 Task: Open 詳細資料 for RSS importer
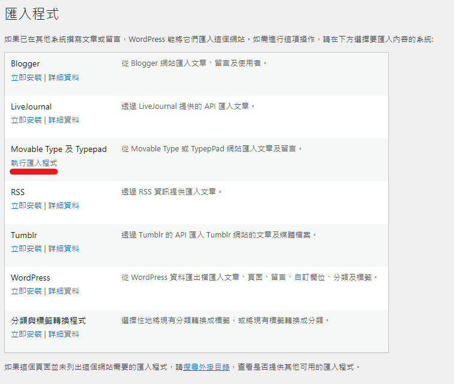[63, 206]
